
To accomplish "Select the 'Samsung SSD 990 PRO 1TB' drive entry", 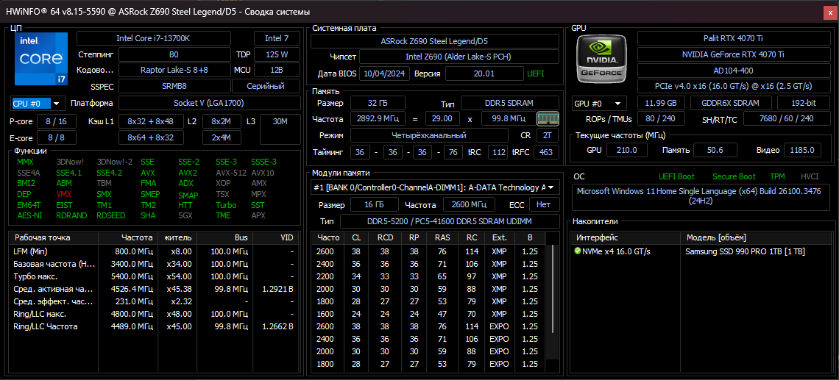I will click(745, 251).
